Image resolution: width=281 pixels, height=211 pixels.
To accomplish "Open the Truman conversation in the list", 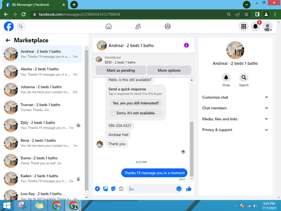I will point(42,107).
